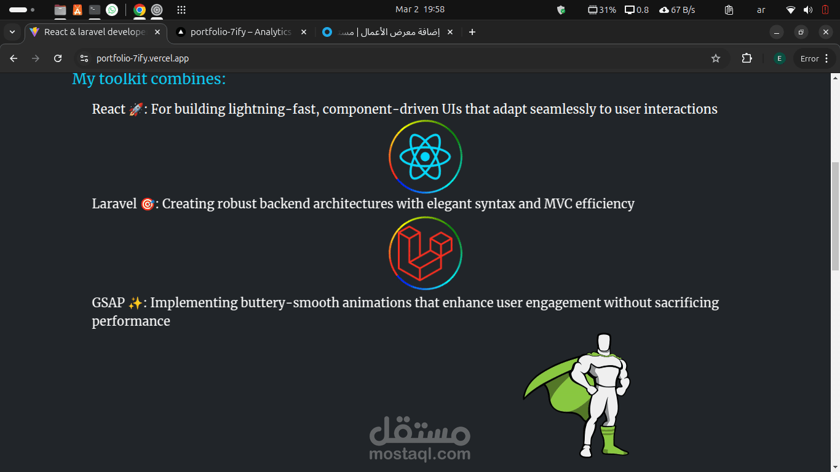
Task: Open the Extensions puzzle menu
Action: [x=747, y=58]
